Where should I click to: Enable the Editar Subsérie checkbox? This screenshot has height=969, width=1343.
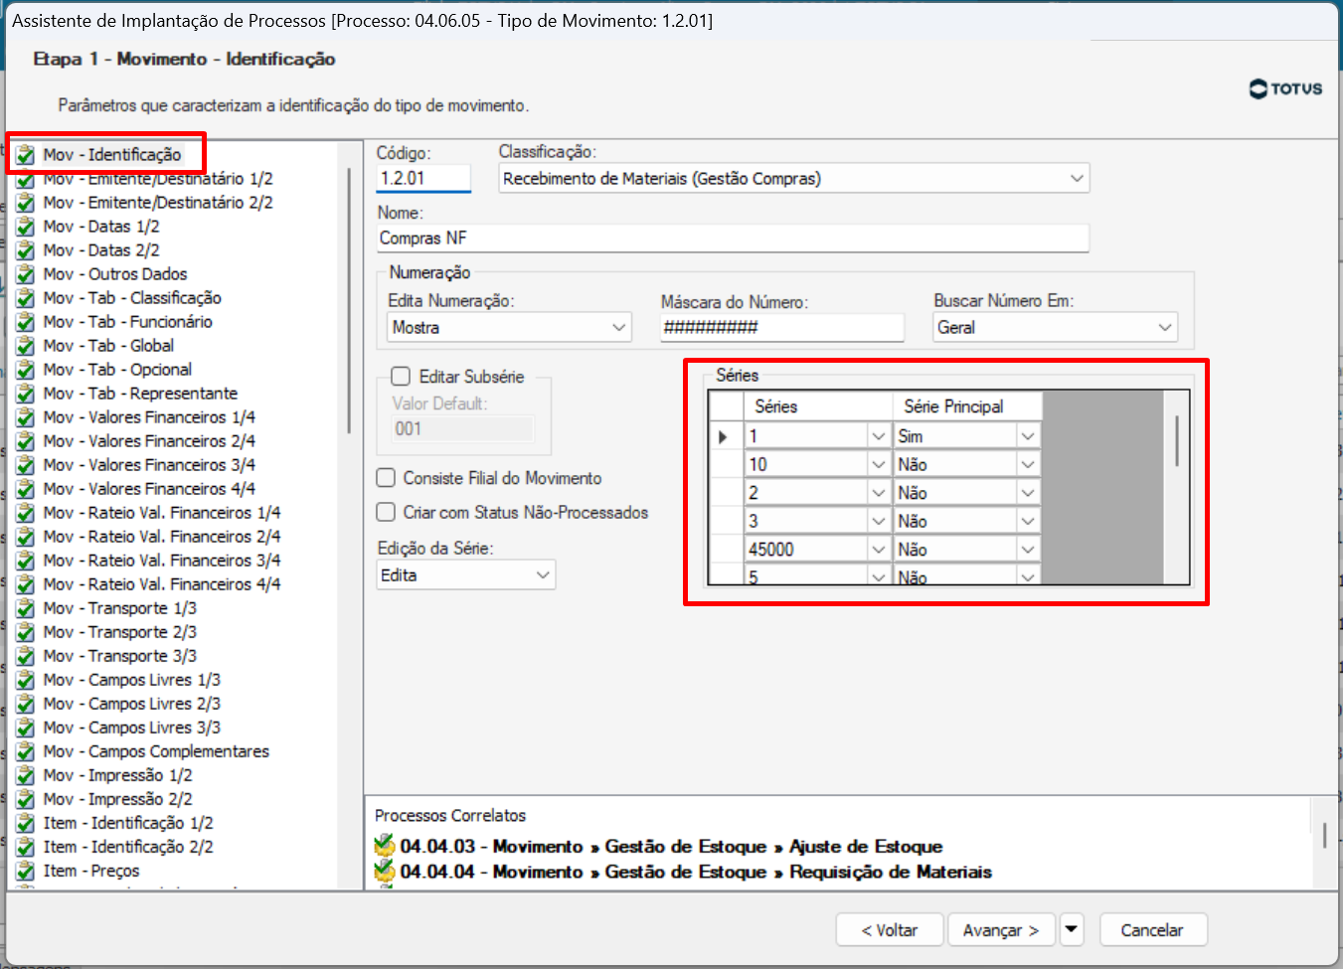(x=401, y=377)
